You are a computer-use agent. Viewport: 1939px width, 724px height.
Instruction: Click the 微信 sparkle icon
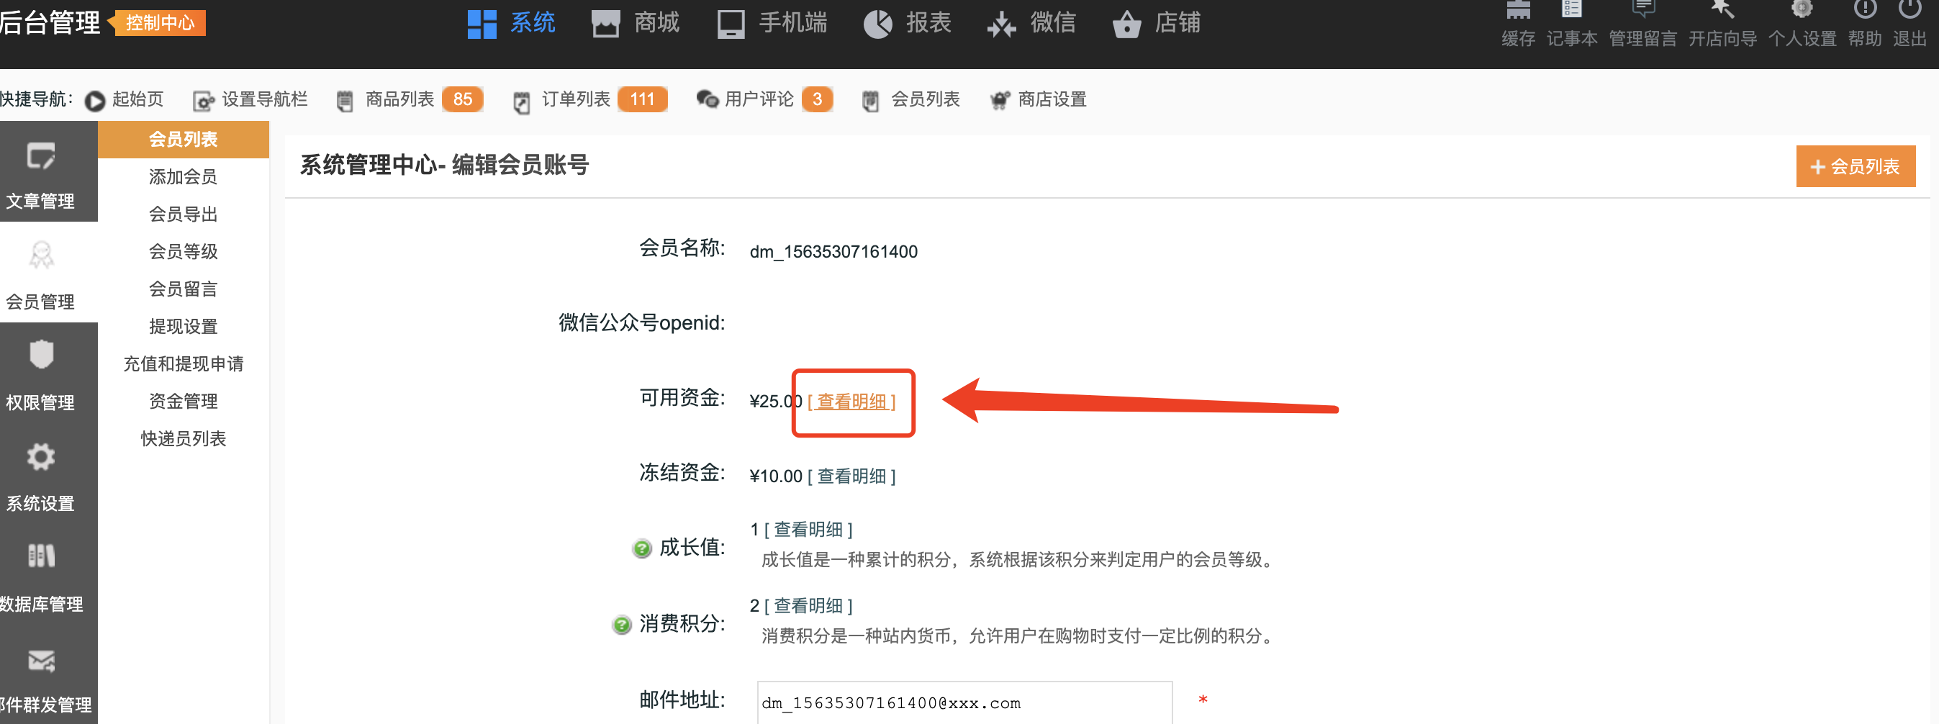[x=1001, y=25]
